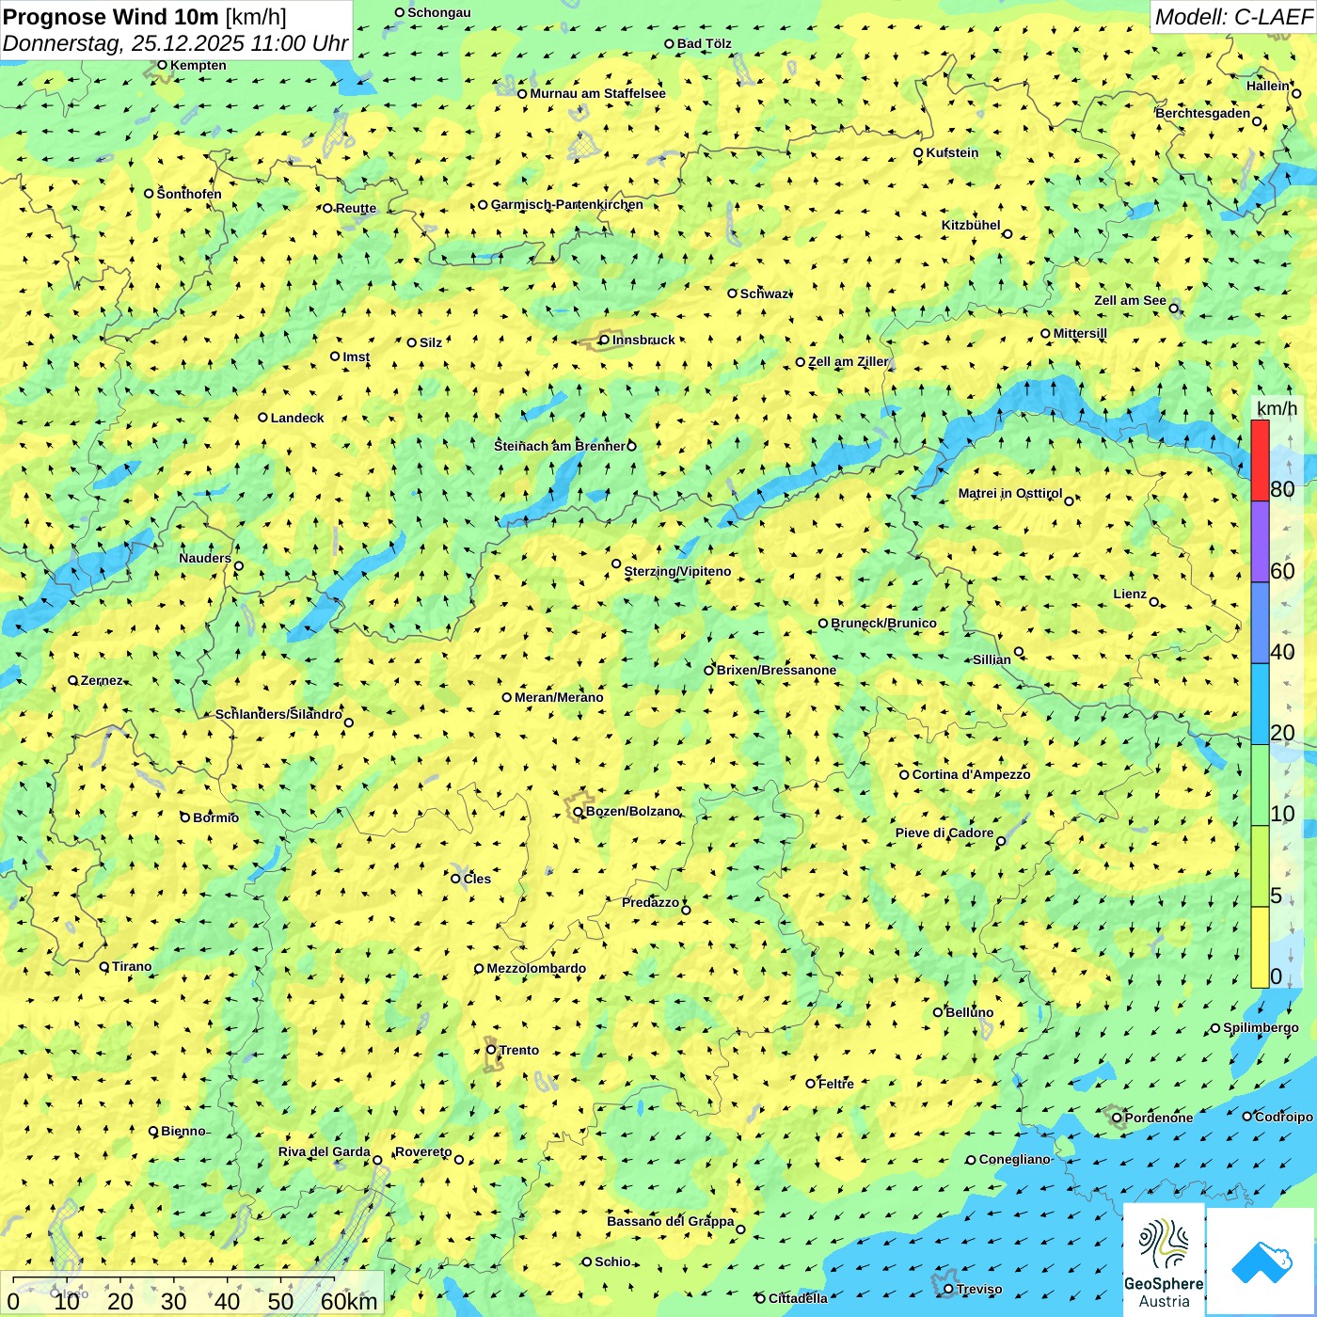Click the Berchtesgaden label
1317x1317 pixels.
[1203, 113]
